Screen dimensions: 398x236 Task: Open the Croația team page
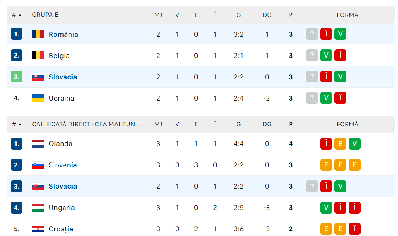coord(61,229)
